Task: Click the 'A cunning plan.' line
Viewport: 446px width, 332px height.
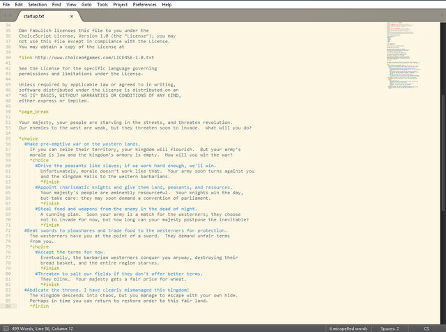Action: coord(141,214)
